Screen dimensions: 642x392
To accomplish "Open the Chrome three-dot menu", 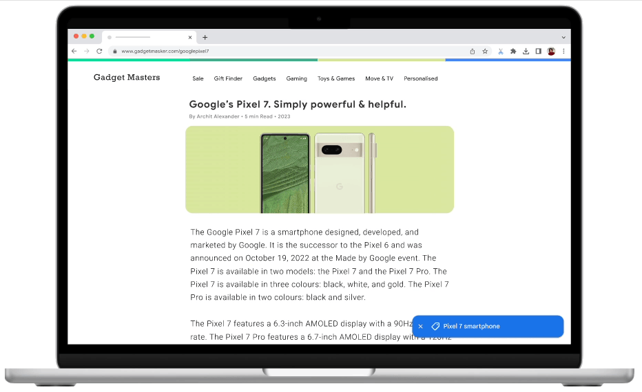I will 563,51.
